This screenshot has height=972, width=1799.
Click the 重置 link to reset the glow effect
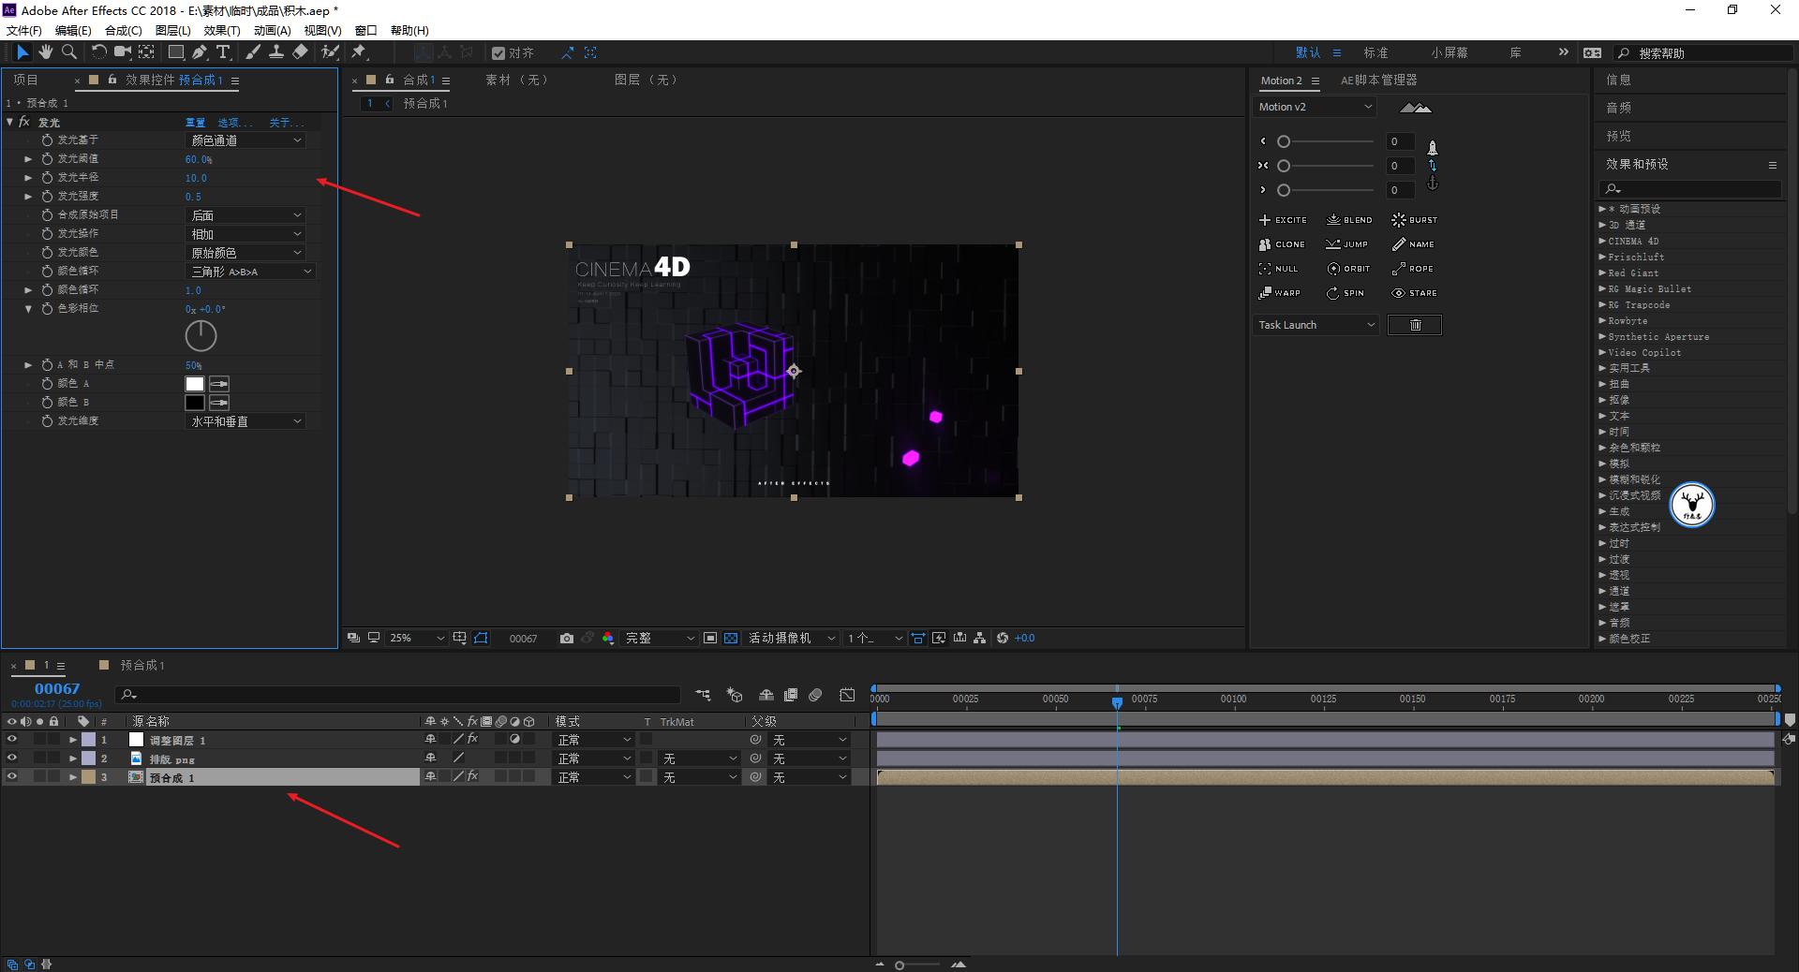pos(193,123)
